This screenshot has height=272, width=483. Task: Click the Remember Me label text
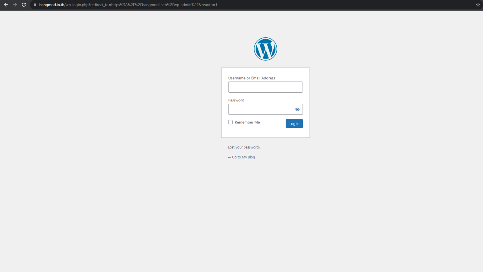pos(247,122)
